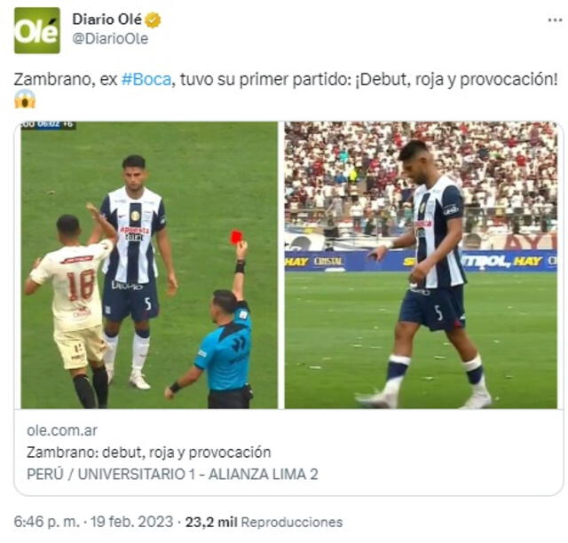Click the #Boca hashtag
Image resolution: width=568 pixels, height=543 pixels.
click(x=146, y=79)
